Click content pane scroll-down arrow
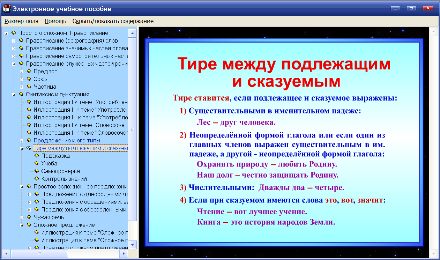The width and height of the screenshot is (440, 260). pos(433,254)
